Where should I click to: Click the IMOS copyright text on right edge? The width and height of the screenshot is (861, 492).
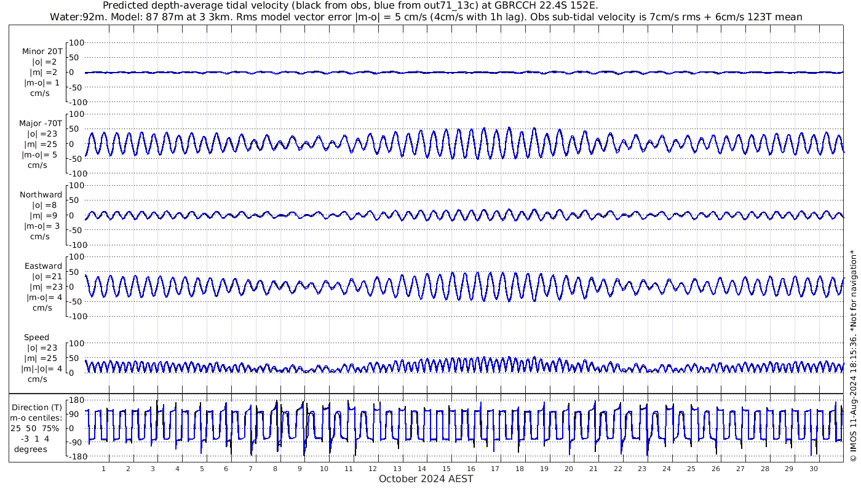(852, 355)
